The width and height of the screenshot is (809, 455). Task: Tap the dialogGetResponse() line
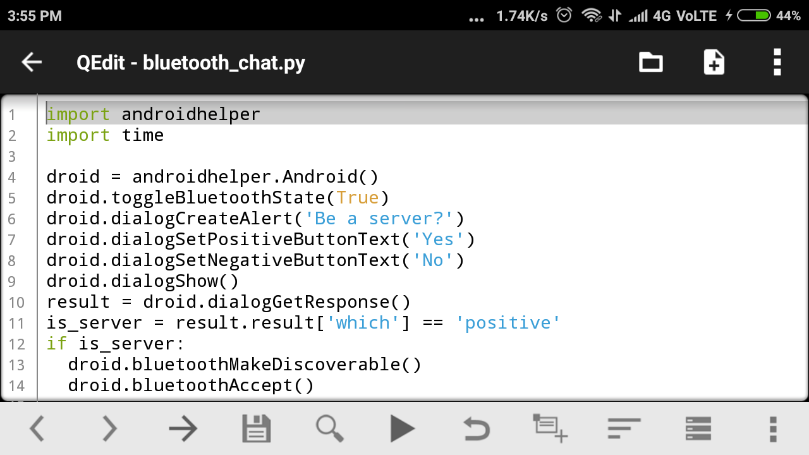point(228,302)
